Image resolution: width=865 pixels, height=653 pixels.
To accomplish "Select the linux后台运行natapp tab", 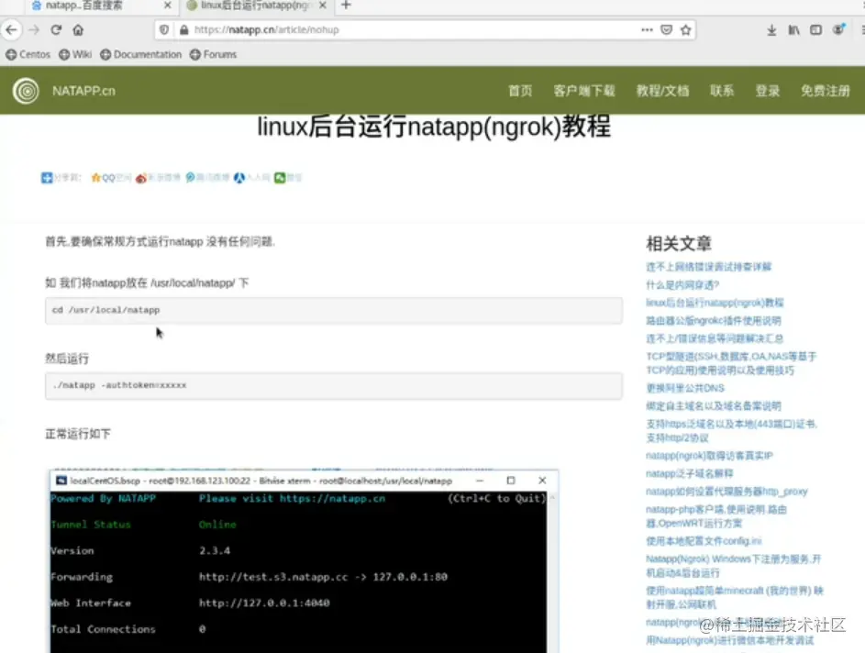I will pos(257,6).
